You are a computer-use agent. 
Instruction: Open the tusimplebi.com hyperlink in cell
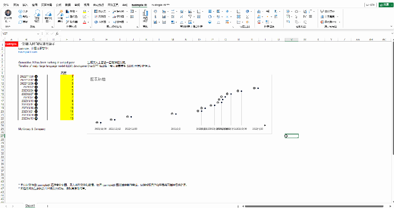point(28,52)
